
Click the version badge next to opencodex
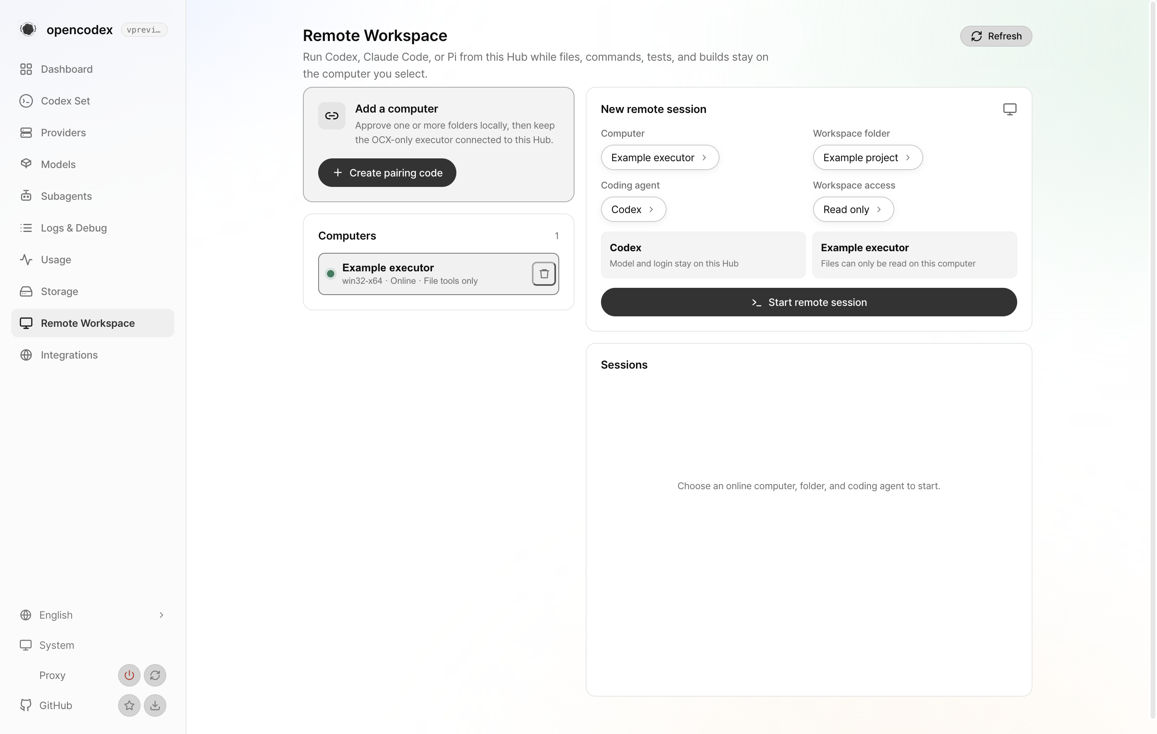pos(144,30)
